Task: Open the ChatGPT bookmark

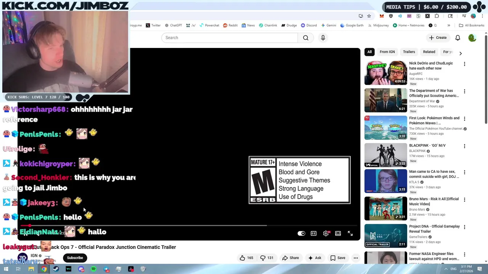Action: (173, 25)
